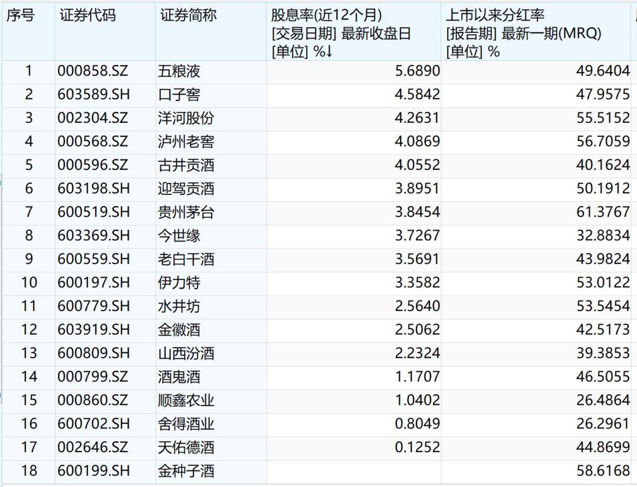Click the 山西汾酒 name cell
The image size is (637, 487).
coord(186,353)
